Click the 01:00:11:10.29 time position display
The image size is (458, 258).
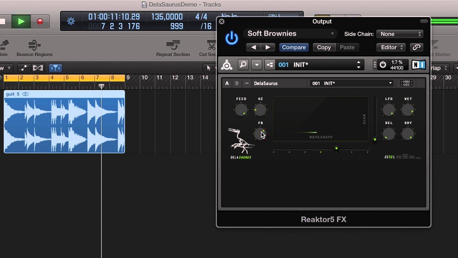114,17
